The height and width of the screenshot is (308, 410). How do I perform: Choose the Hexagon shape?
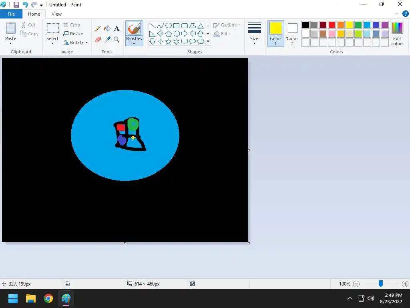[177, 34]
